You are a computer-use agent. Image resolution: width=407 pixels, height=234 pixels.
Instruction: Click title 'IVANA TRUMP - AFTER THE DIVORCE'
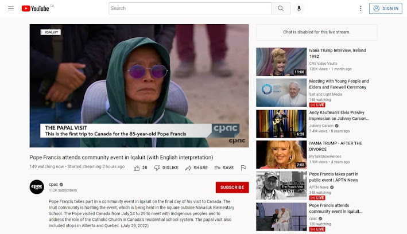335,146
